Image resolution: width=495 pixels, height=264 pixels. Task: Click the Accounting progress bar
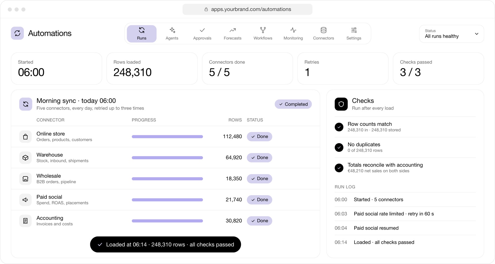pos(167,221)
